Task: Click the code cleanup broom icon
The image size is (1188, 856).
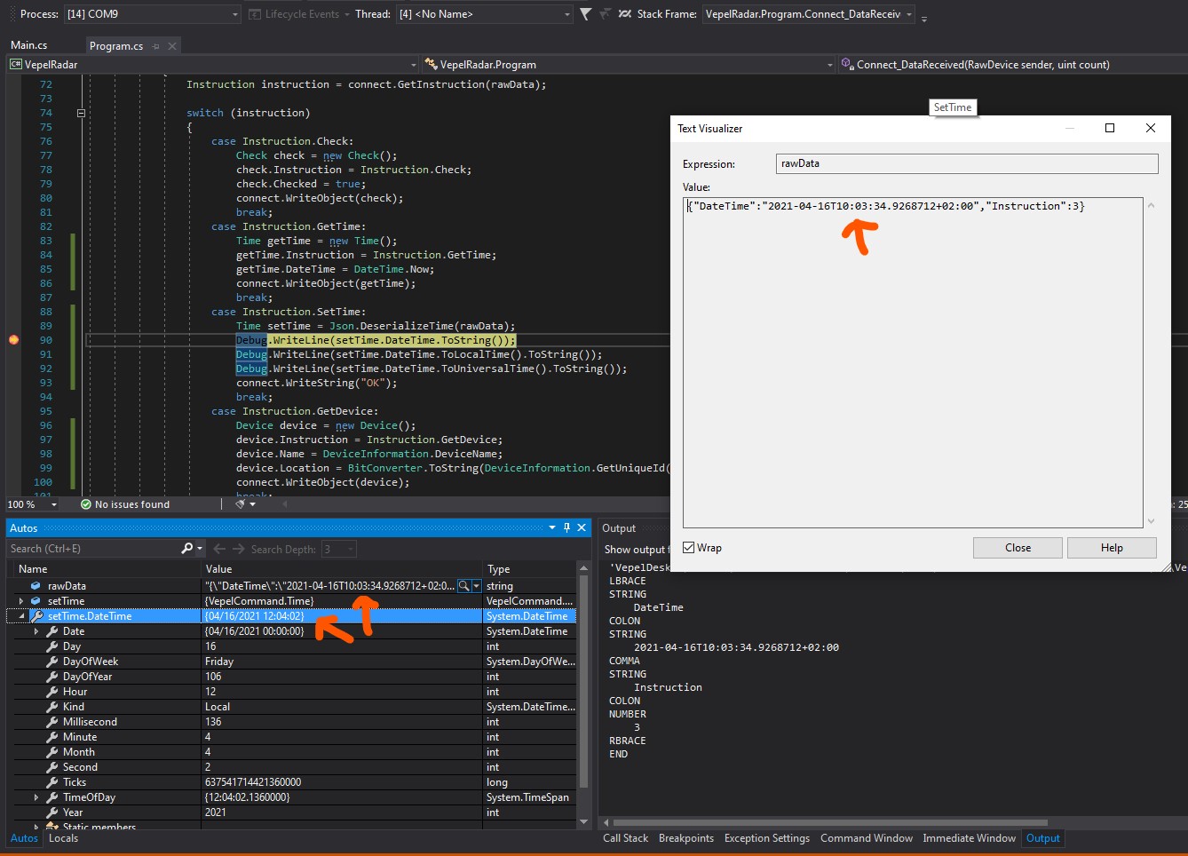Action: 238,504
